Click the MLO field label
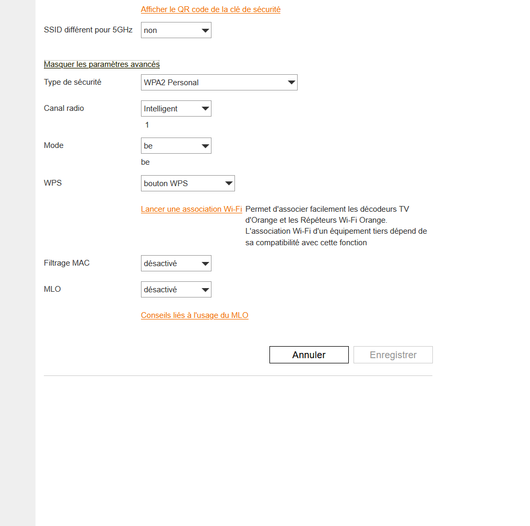 pyautogui.click(x=52, y=289)
